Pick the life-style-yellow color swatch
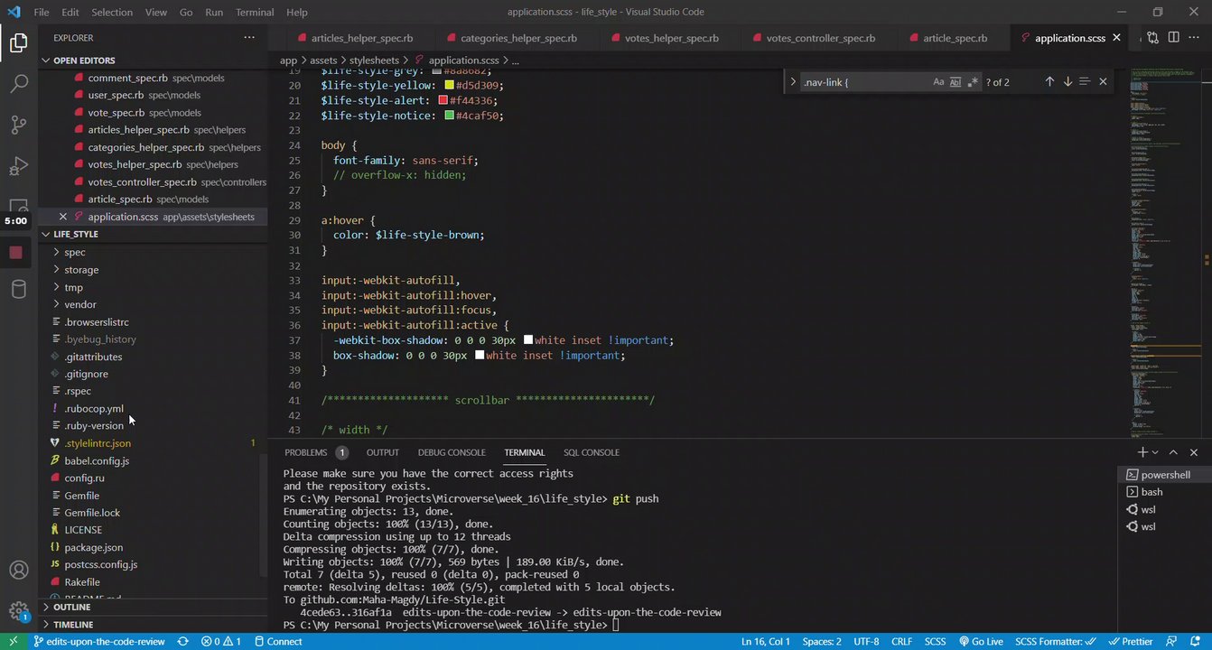This screenshot has width=1212, height=650. click(450, 86)
